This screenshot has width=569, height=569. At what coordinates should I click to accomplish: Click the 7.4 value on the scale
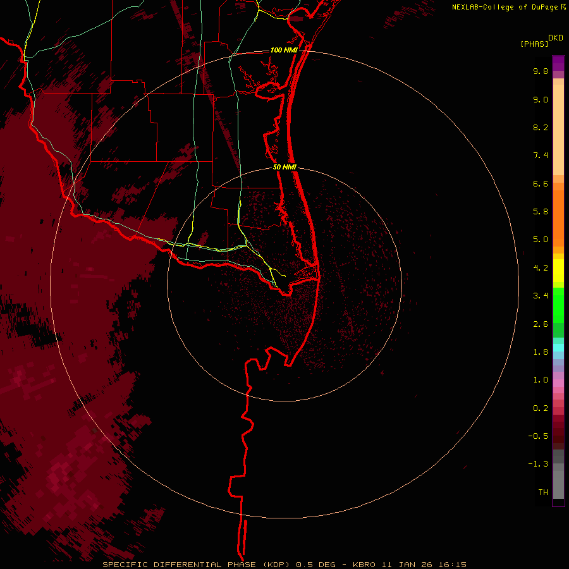point(541,156)
